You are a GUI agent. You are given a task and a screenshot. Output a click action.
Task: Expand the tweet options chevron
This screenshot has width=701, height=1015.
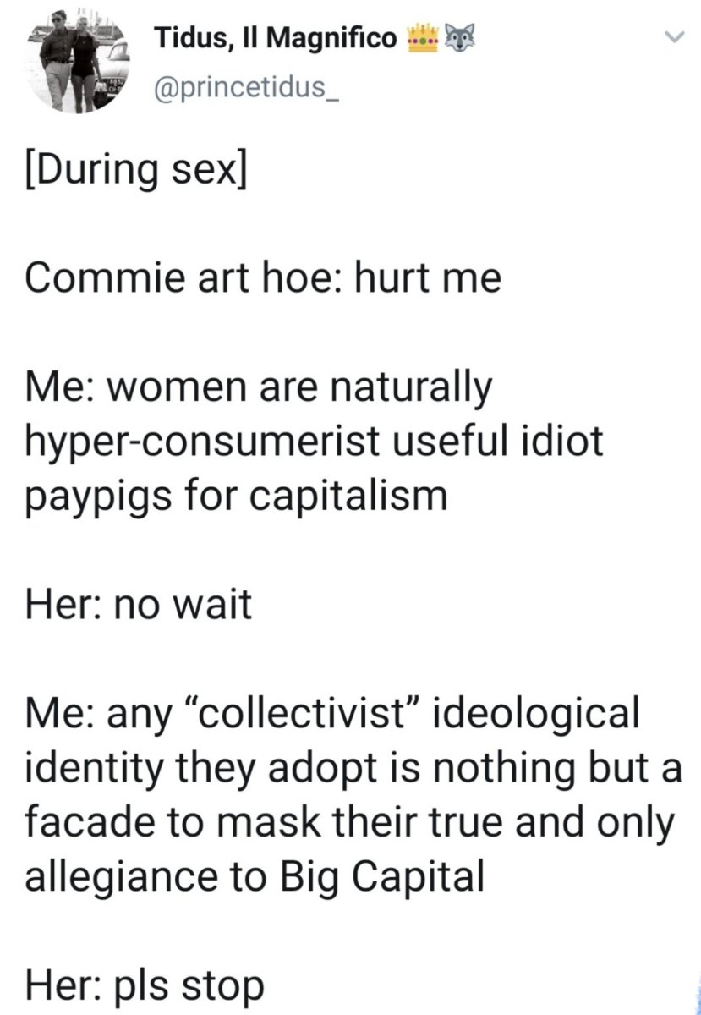coord(672,37)
